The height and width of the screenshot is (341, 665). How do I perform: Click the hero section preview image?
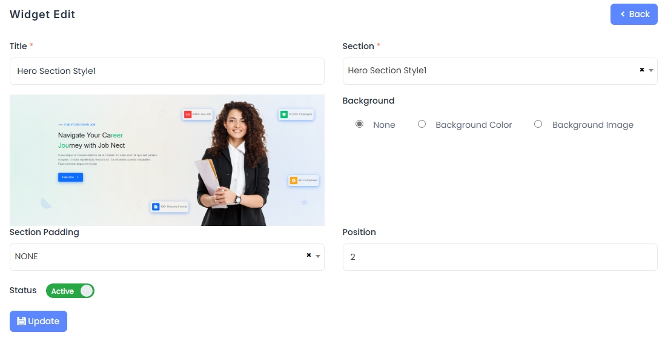[x=167, y=160]
